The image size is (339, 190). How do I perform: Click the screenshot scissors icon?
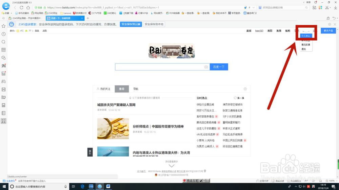pyautogui.click(x=327, y=7)
